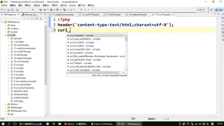Switch to 11-maiziComment.php tab

point(63,15)
